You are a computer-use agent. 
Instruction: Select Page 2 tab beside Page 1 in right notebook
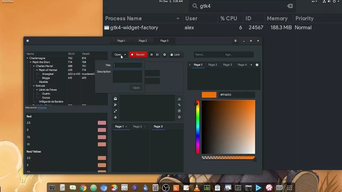(x=213, y=65)
